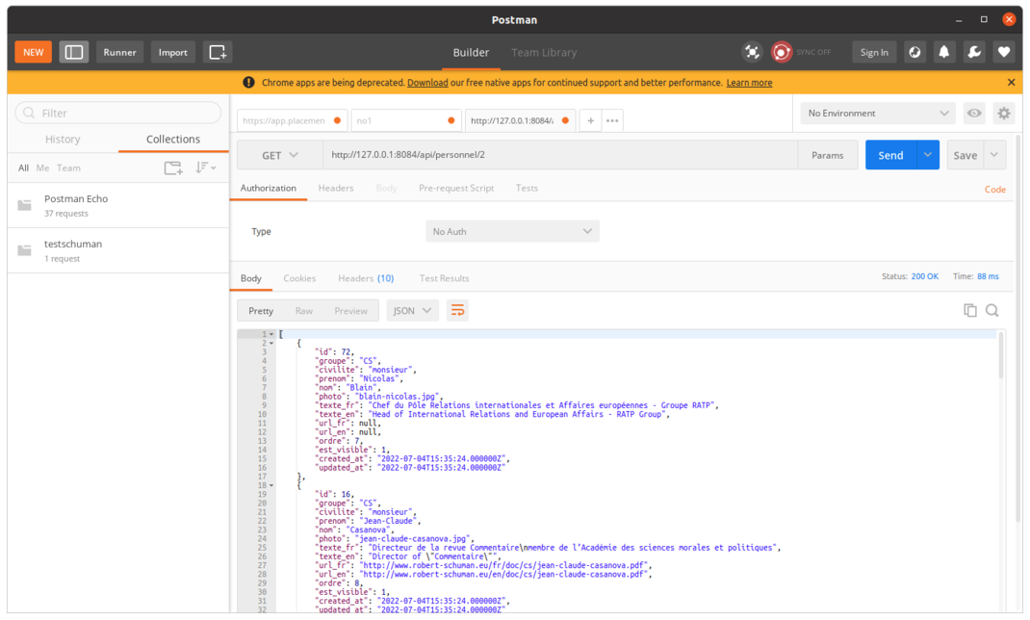The width and height of the screenshot is (1030, 620).
Task: Switch to the History tab
Action: (x=63, y=140)
